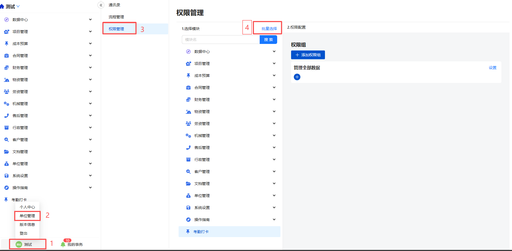Viewport: 512px width, 251px height.
Task: Click the blue plus circle under 管理全部数据
Action: 297,77
